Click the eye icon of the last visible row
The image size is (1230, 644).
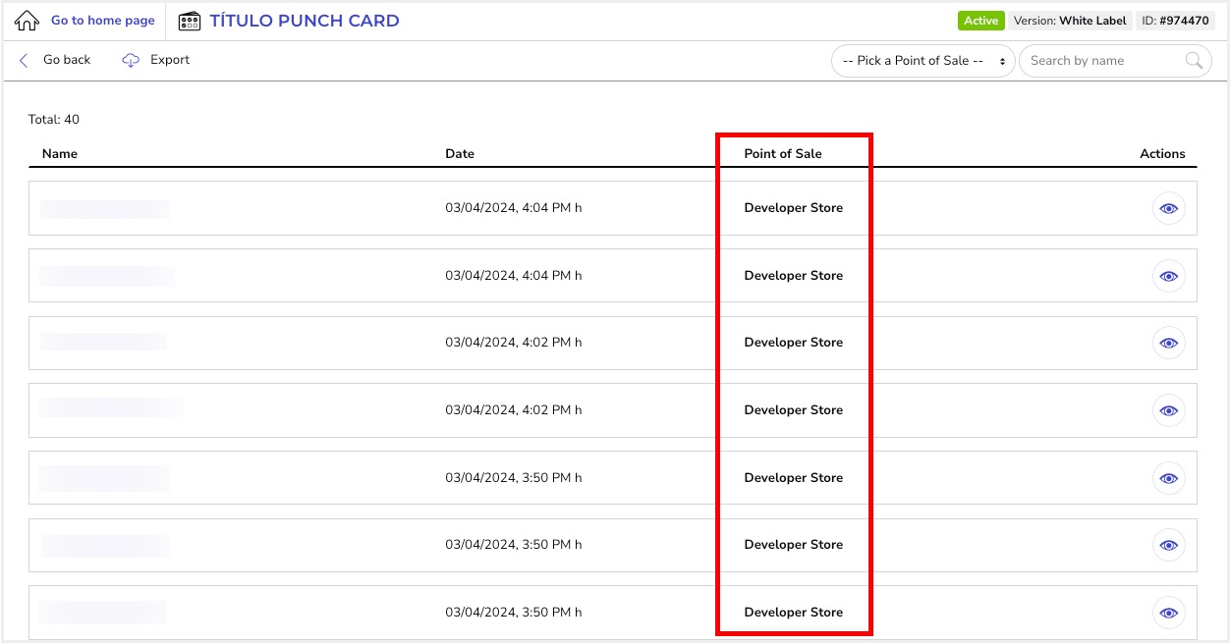pyautogui.click(x=1168, y=613)
